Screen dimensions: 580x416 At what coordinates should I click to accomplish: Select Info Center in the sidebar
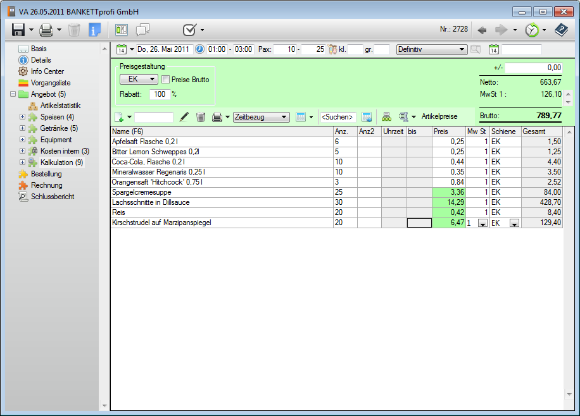(x=47, y=71)
